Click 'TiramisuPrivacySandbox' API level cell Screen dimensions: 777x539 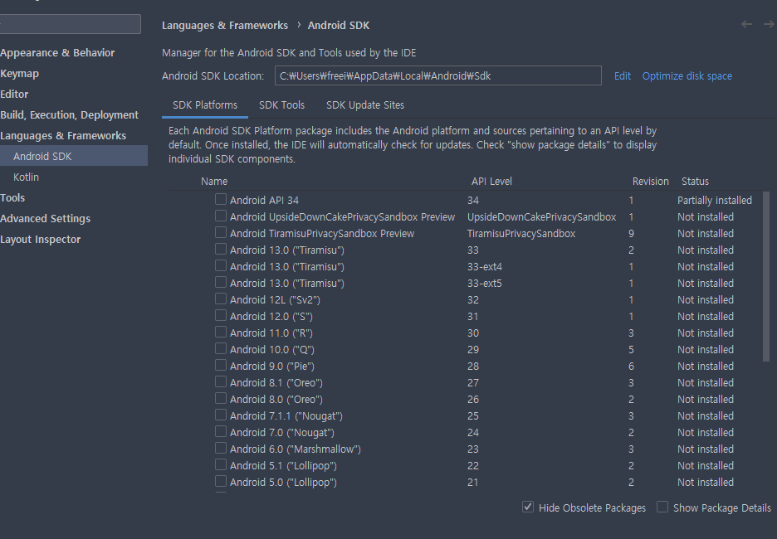520,233
